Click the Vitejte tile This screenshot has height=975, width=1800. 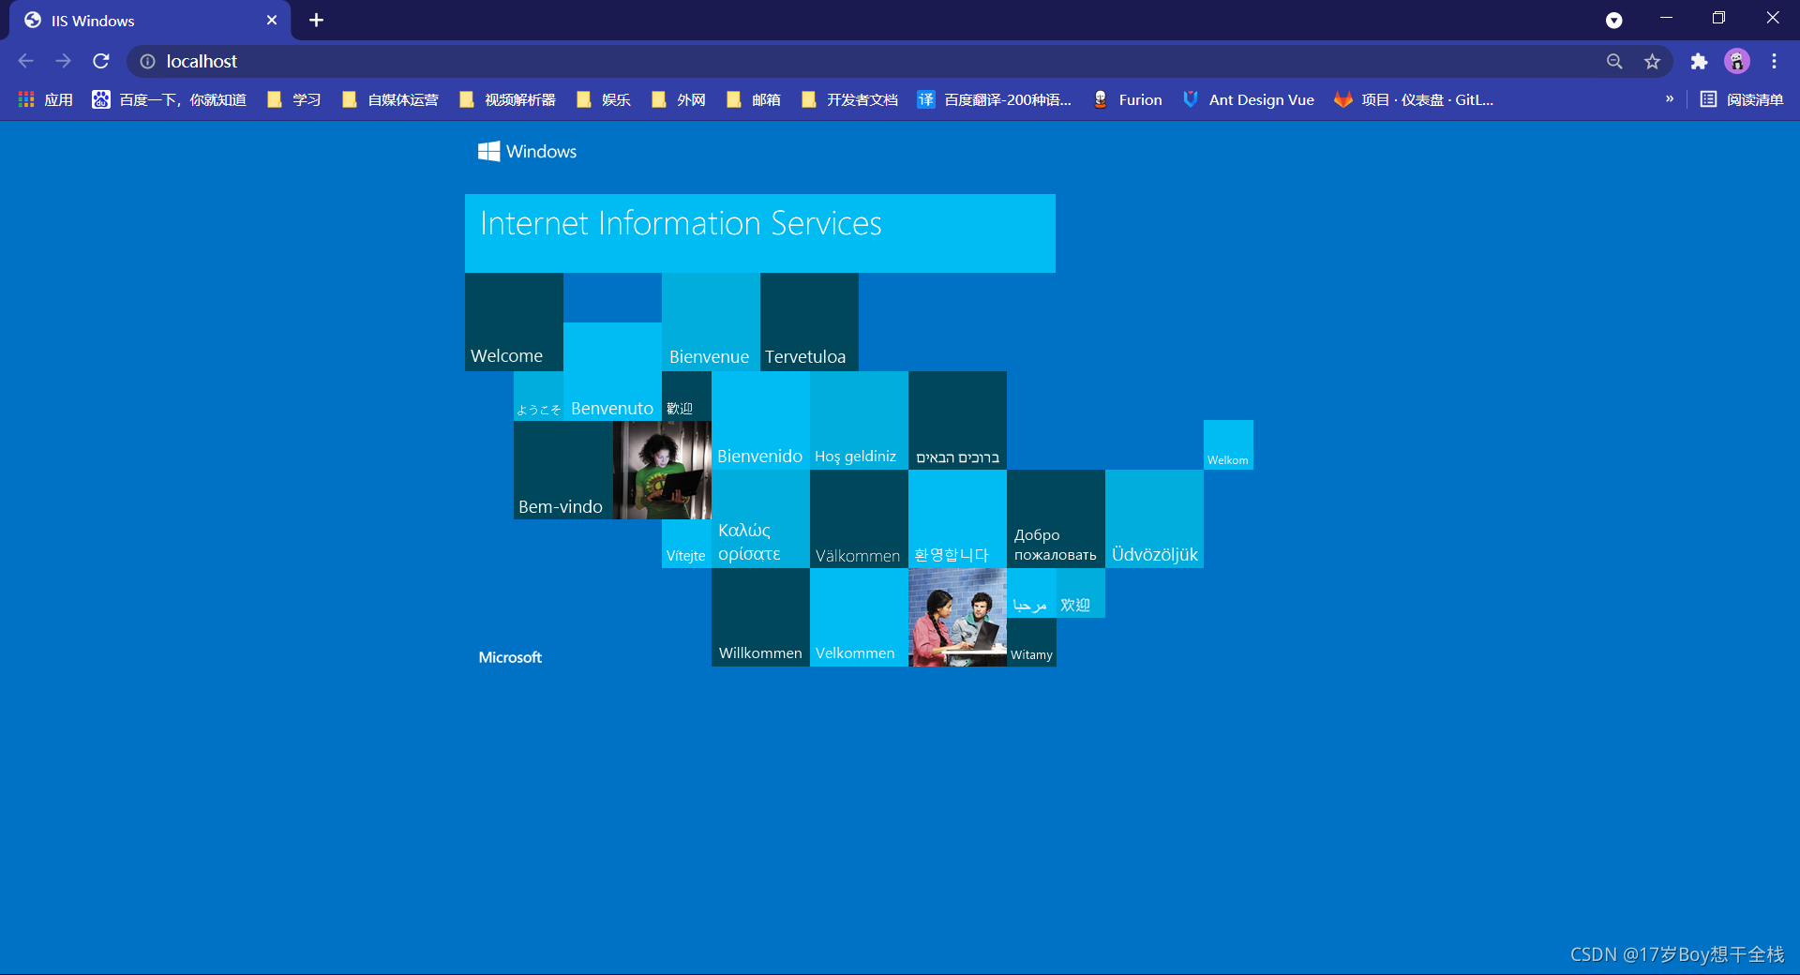click(x=686, y=544)
